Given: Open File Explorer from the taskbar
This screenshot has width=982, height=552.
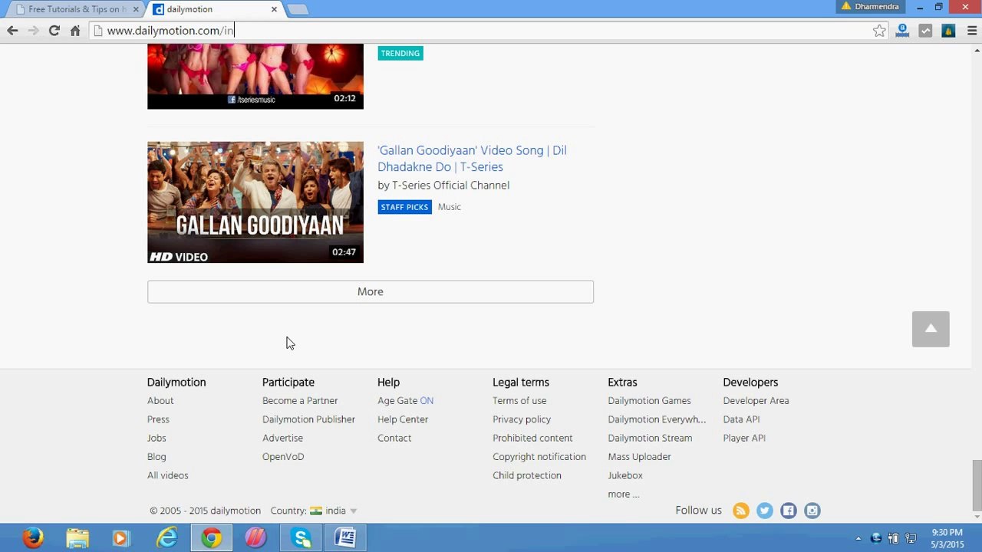Looking at the screenshot, I should coord(77,538).
